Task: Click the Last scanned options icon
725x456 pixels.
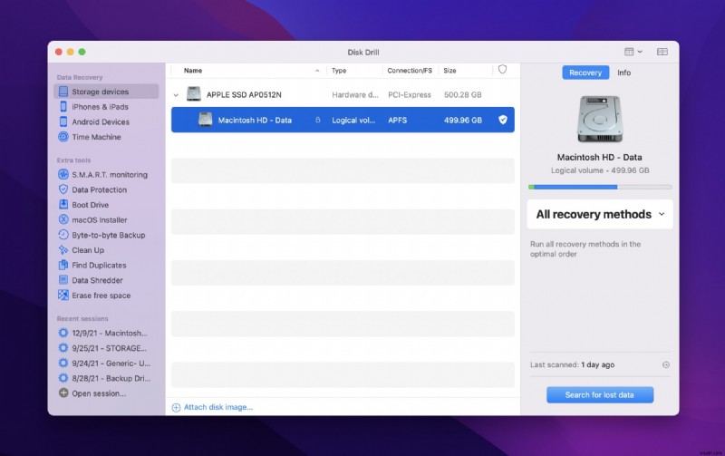Action: 666,365
